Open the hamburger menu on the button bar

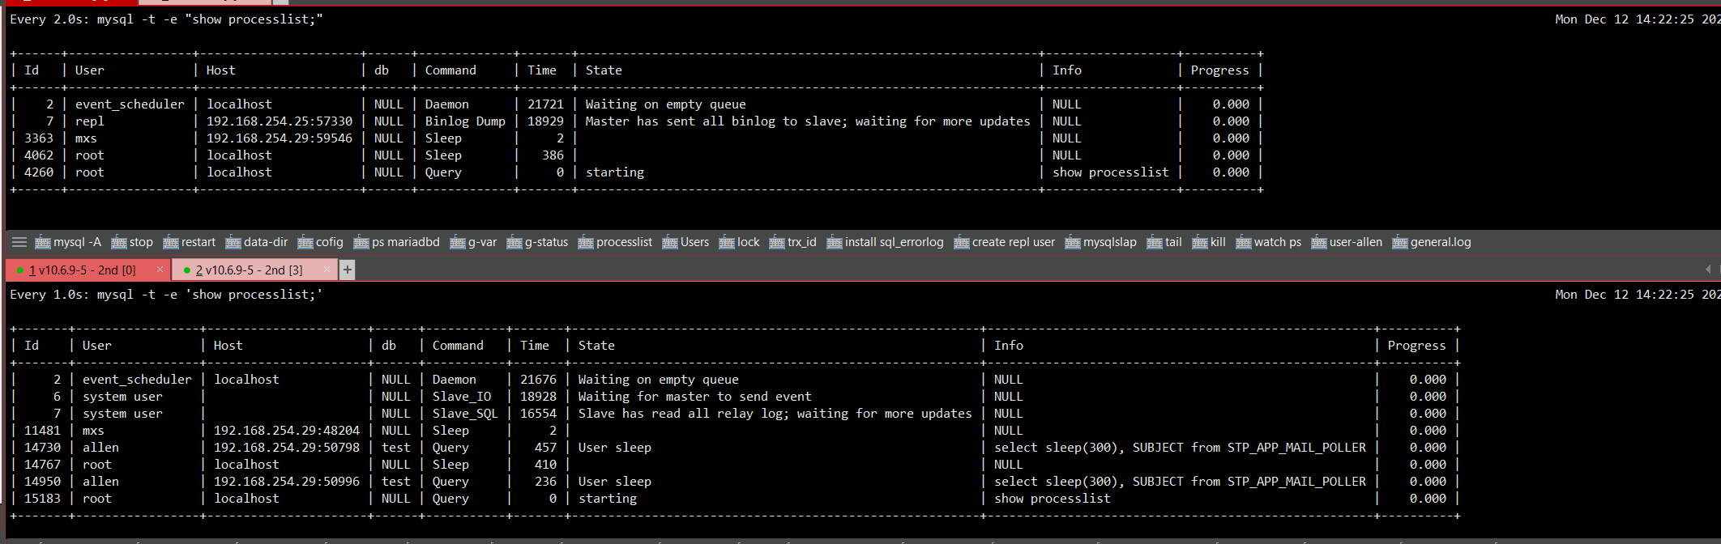pyautogui.click(x=19, y=242)
